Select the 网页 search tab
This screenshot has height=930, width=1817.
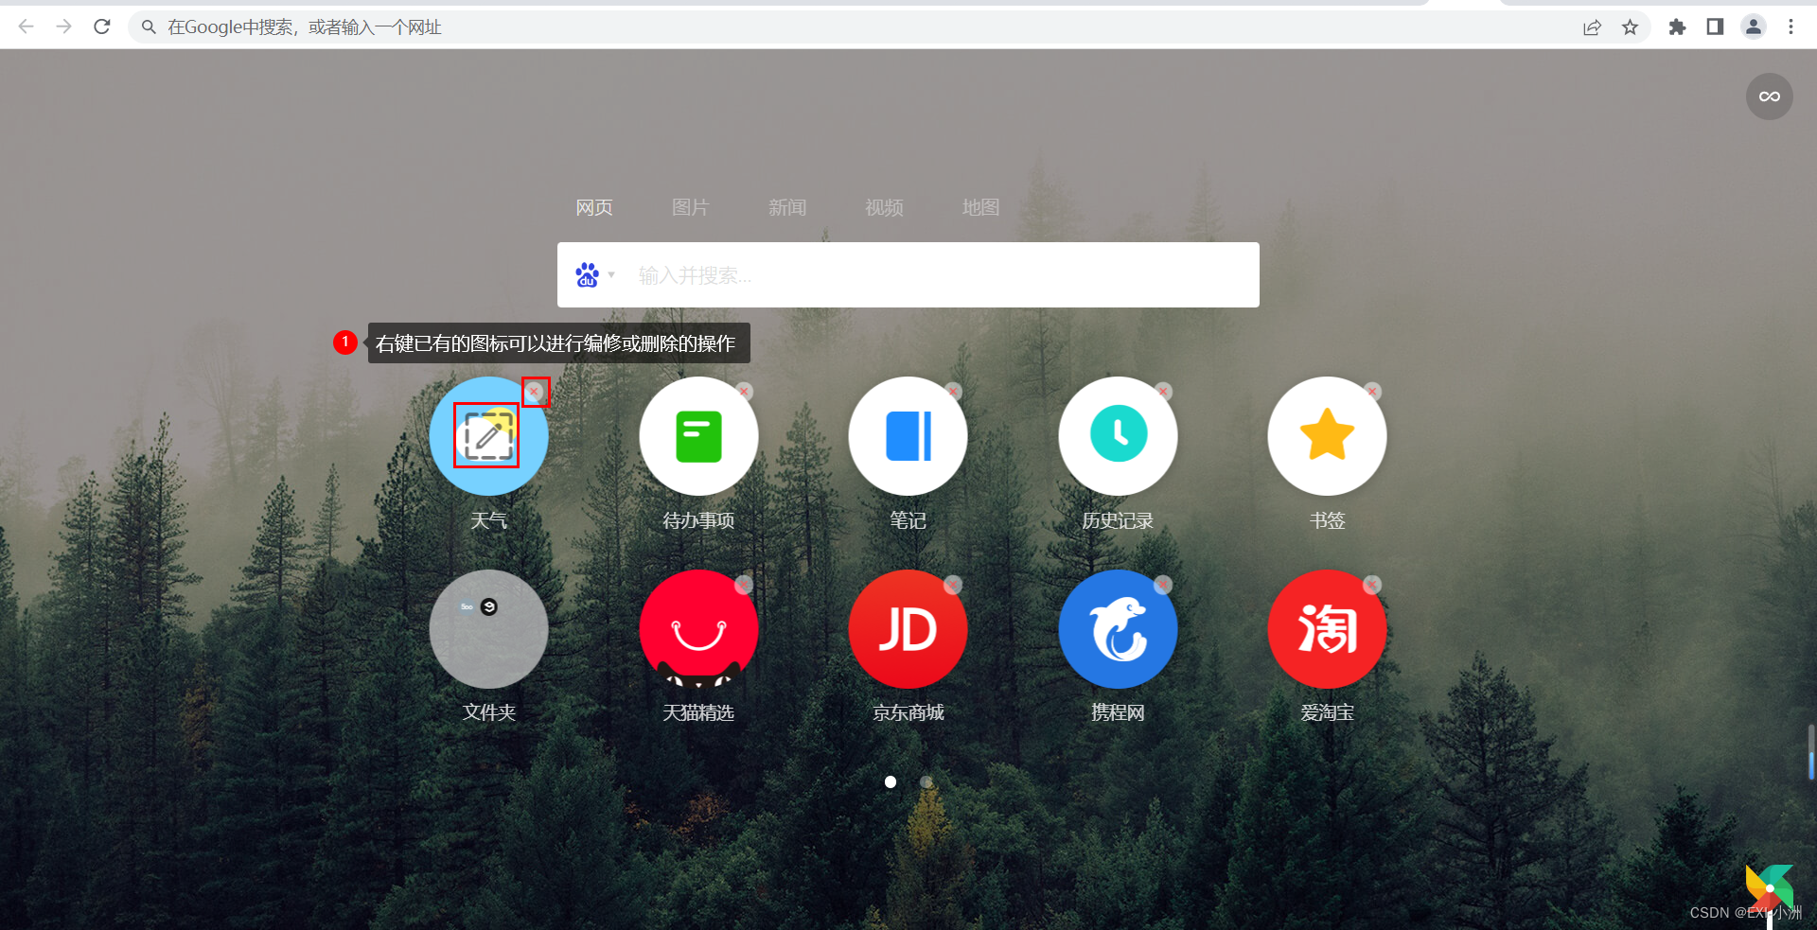pyautogui.click(x=594, y=207)
